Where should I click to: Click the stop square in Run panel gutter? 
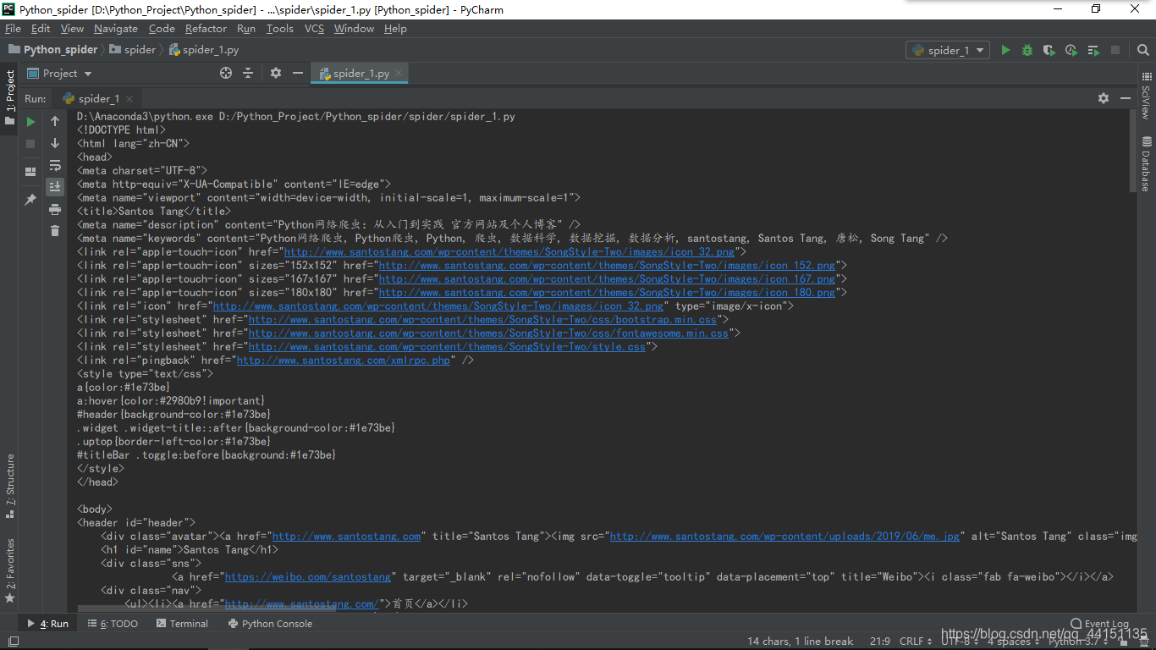[30, 144]
